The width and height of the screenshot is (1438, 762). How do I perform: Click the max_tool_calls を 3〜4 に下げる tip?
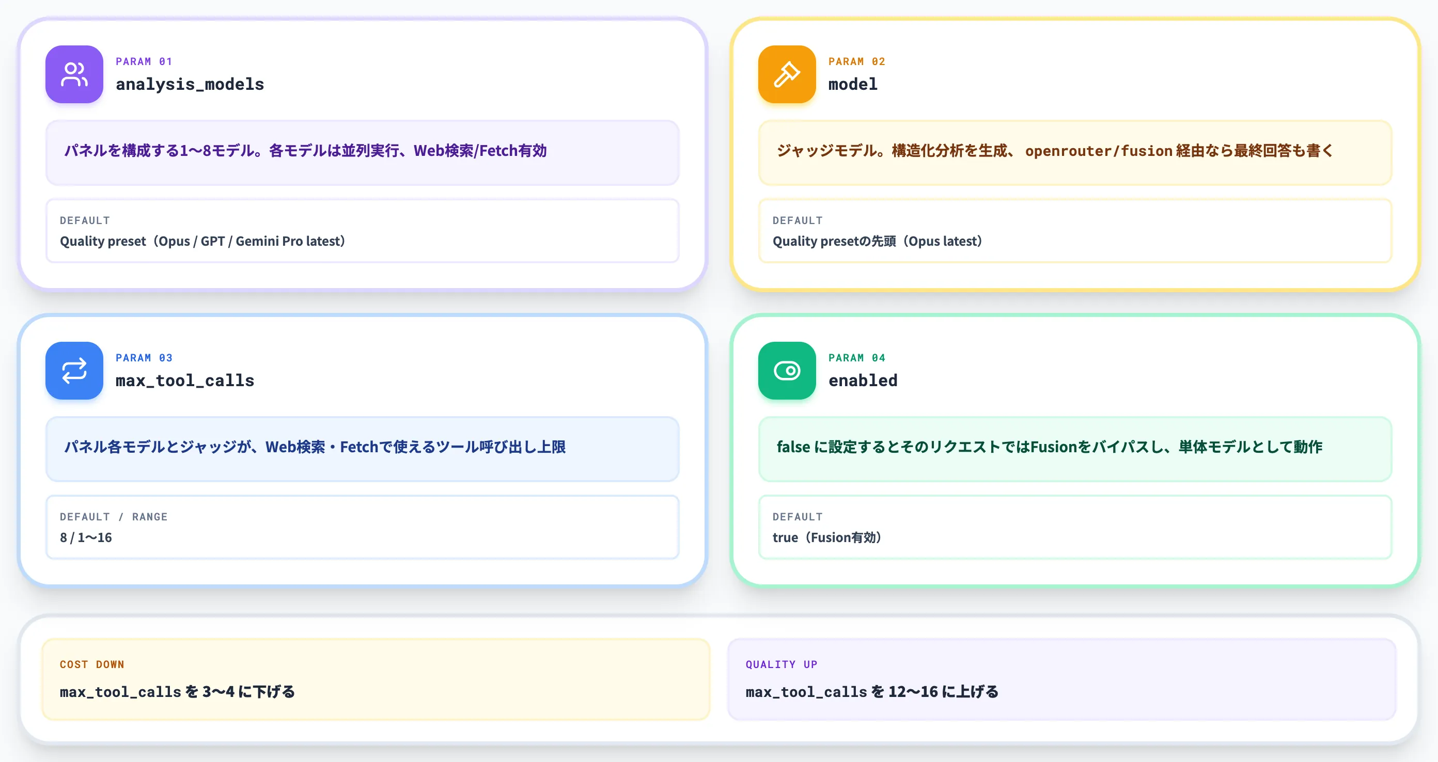[178, 692]
